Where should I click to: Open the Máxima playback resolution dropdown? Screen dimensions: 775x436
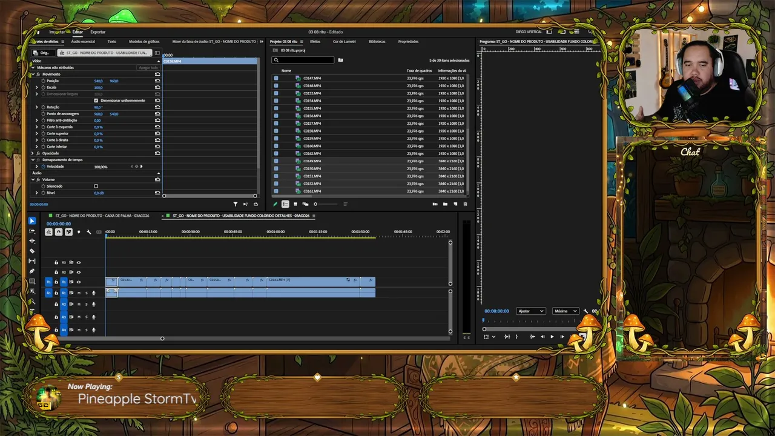[x=566, y=311]
